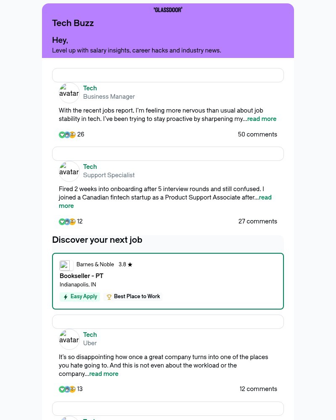Click the Best Place to Work trophy icon

pos(109,297)
